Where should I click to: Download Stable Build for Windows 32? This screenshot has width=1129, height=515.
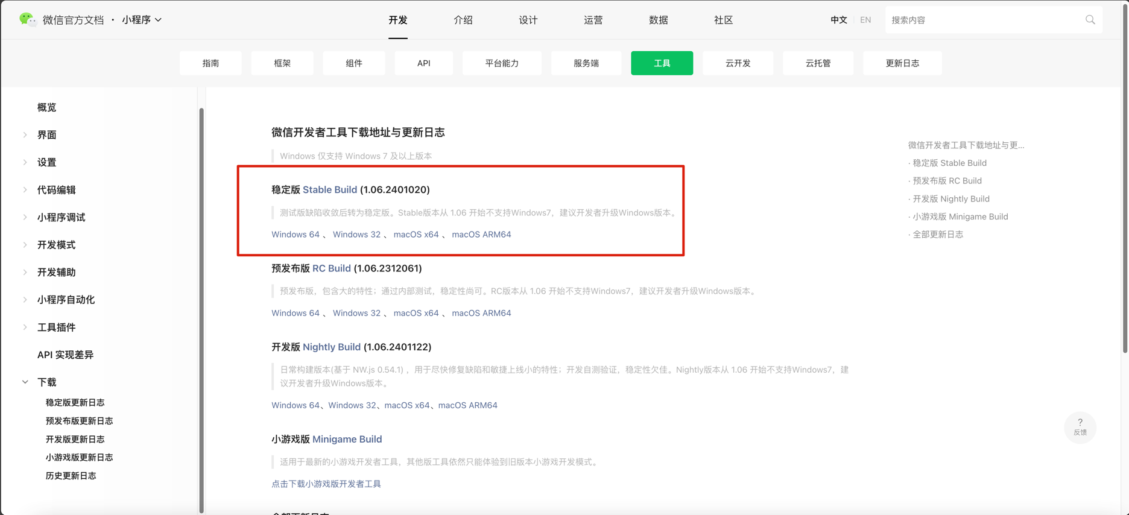tap(356, 234)
